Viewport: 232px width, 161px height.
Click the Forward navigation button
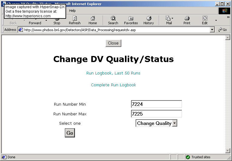tap(35, 23)
